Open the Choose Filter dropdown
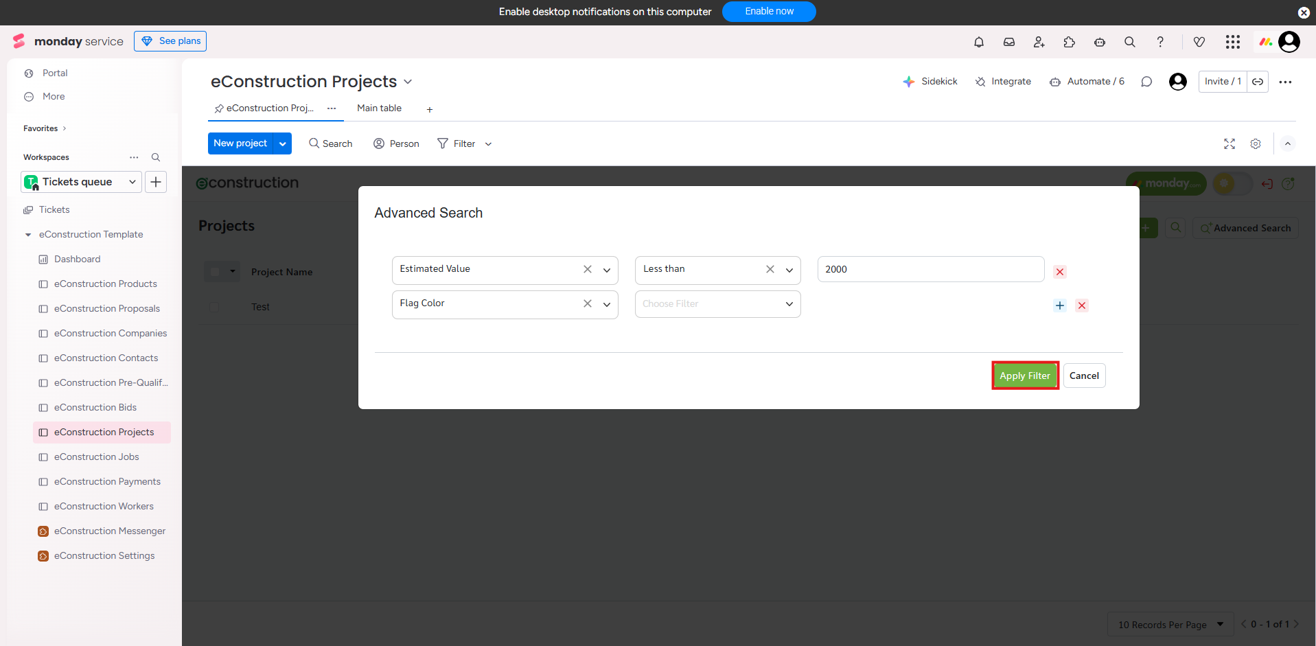Screen dimensions: 1316x646 717,304
